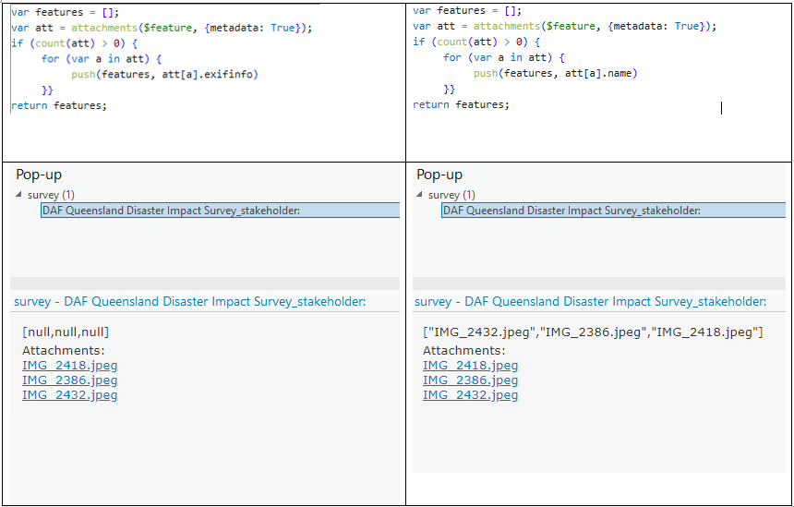This screenshot has width=794, height=507.
Task: Click the blue survey title above [null,null,null]
Action: click(x=190, y=301)
